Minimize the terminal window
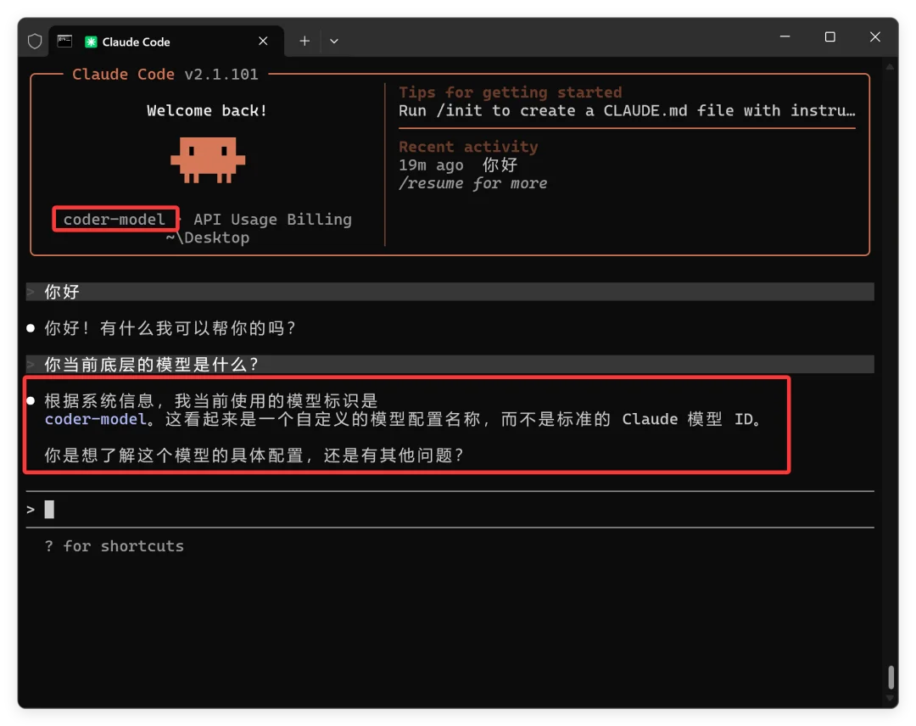916x726 pixels. 784,37
